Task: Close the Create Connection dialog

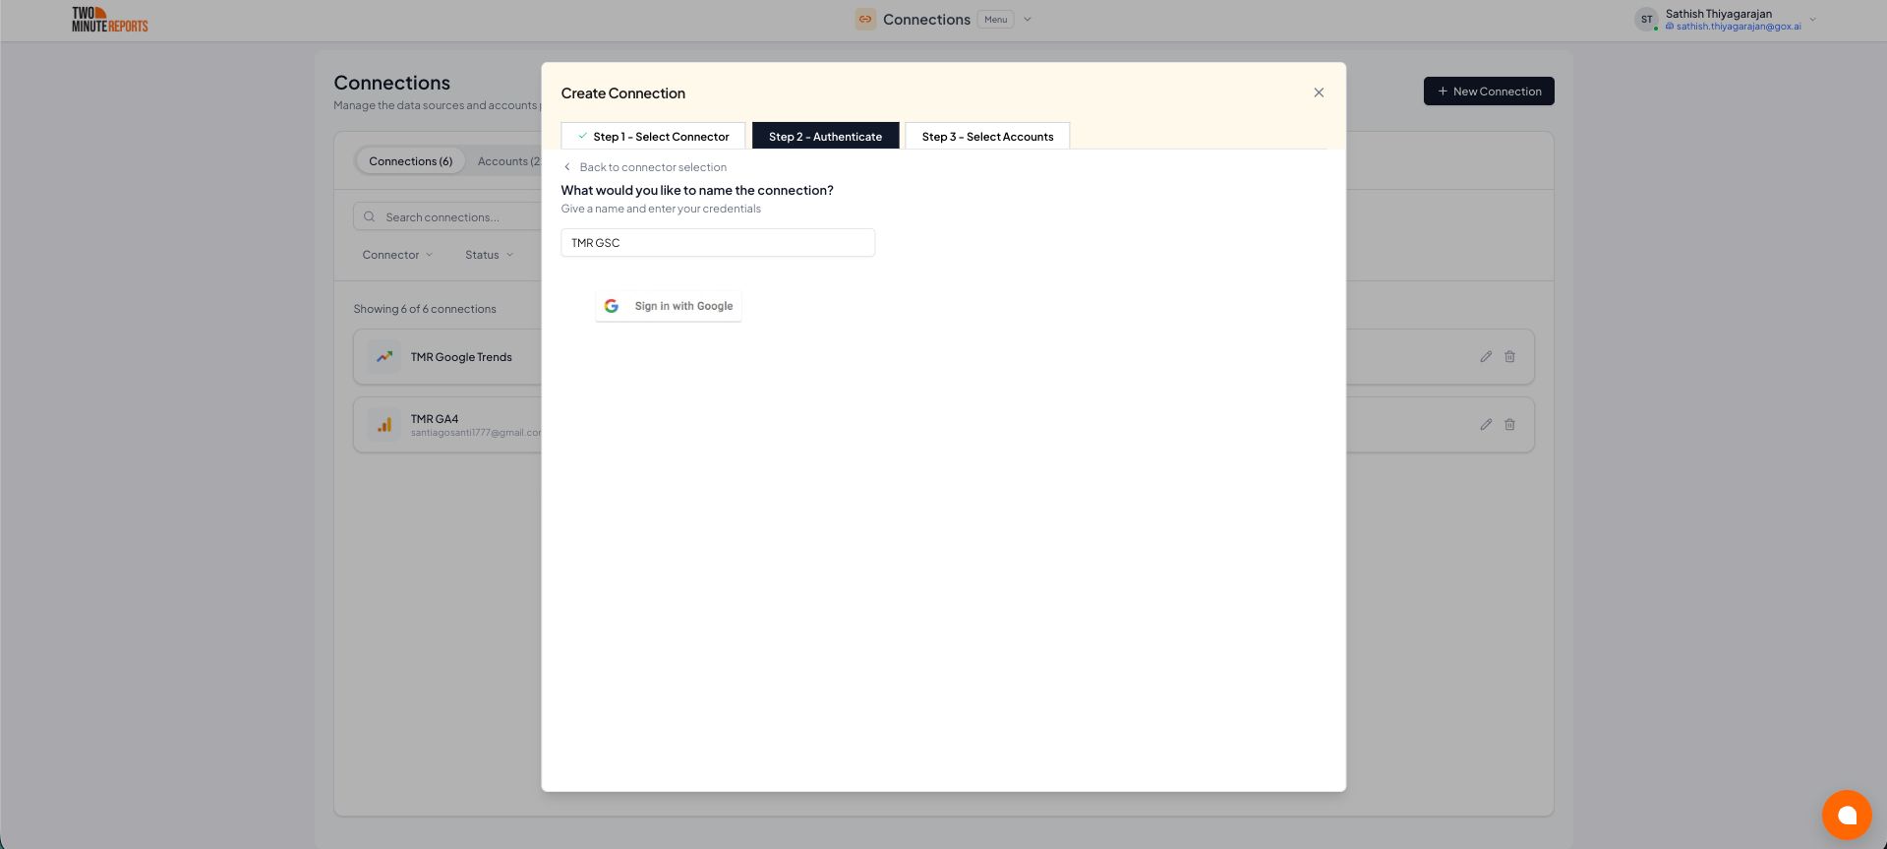Action: [1319, 92]
